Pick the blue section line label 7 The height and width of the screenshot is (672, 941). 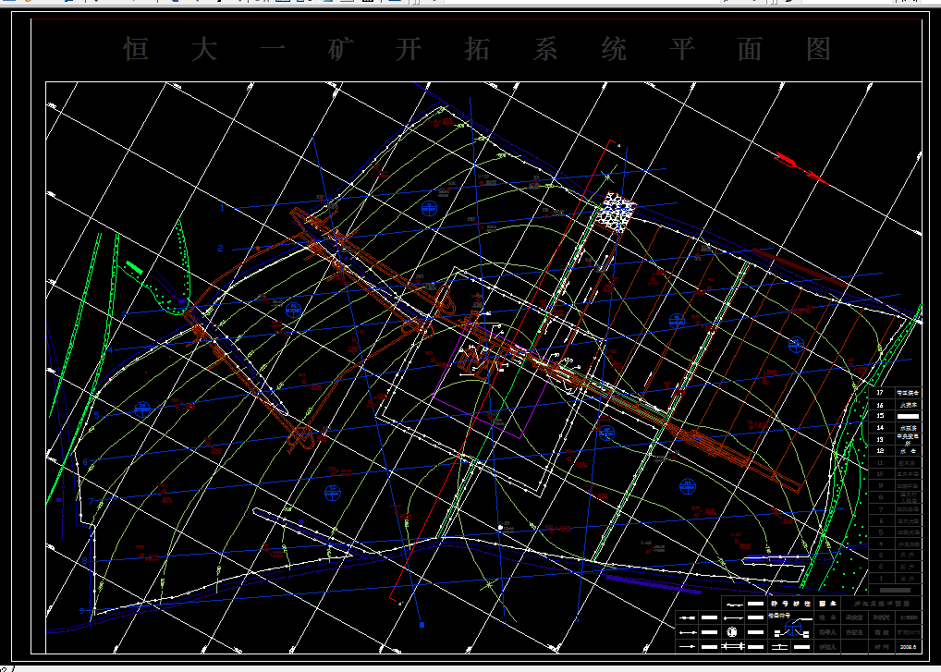pos(92,501)
